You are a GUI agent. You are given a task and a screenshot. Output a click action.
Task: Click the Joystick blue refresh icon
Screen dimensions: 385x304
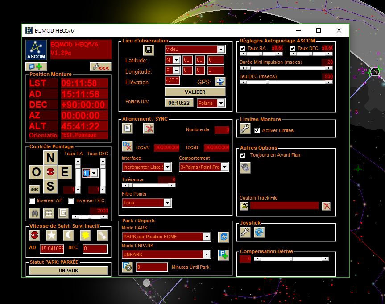pos(259,232)
